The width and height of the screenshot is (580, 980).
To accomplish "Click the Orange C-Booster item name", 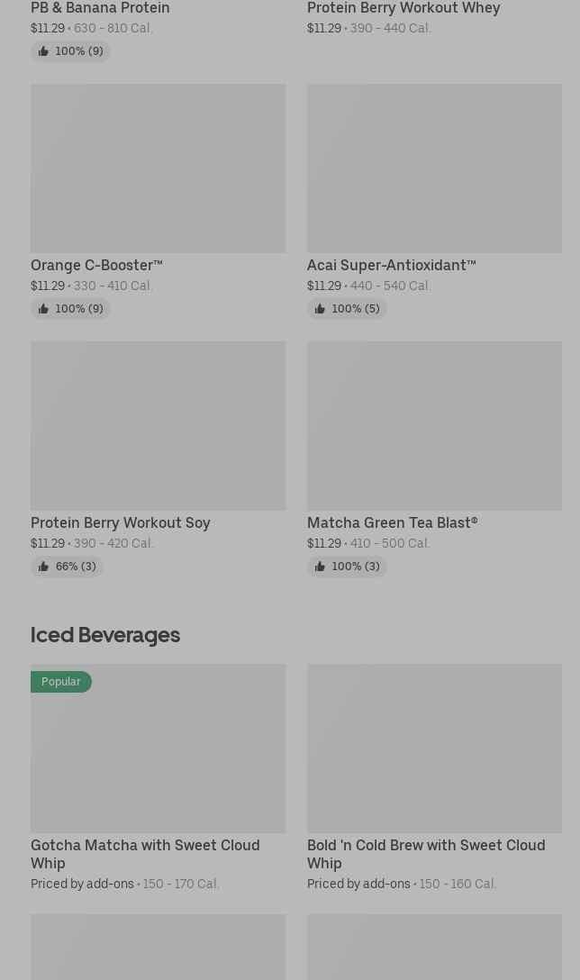I will (x=96, y=266).
